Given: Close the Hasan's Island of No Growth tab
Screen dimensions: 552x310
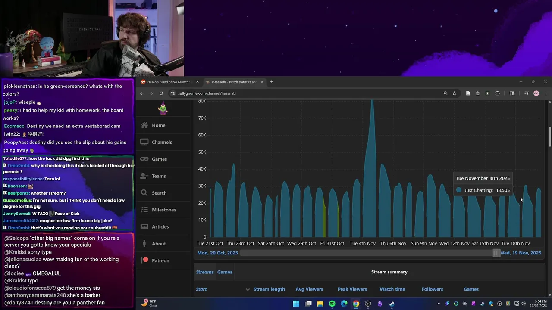Looking at the screenshot, I should click(198, 82).
